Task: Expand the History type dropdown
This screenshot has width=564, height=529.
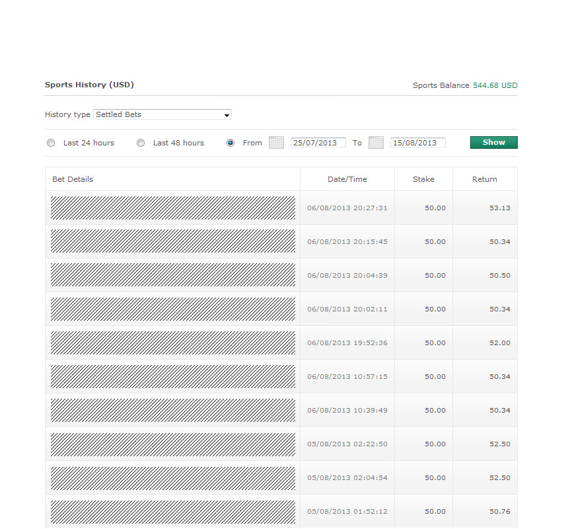Action: (162, 114)
